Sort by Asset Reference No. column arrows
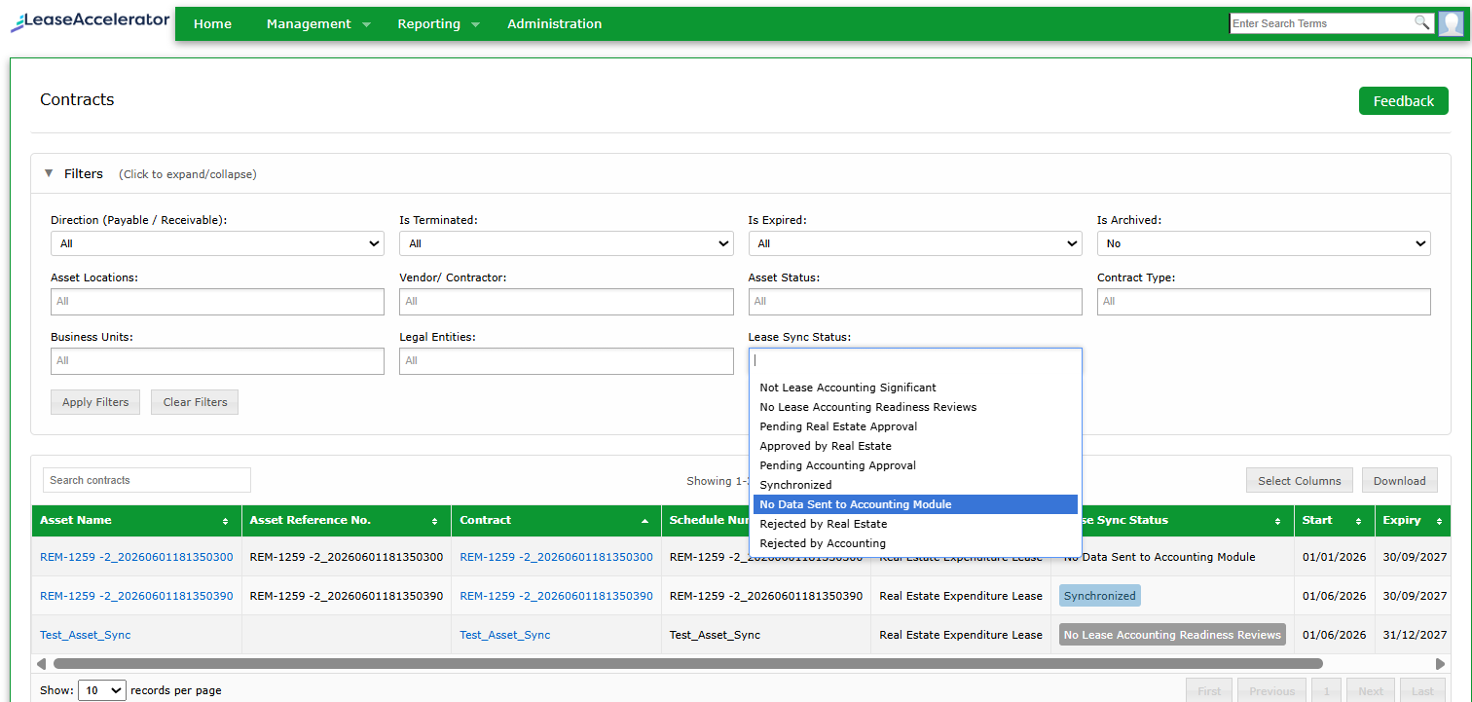 435,522
